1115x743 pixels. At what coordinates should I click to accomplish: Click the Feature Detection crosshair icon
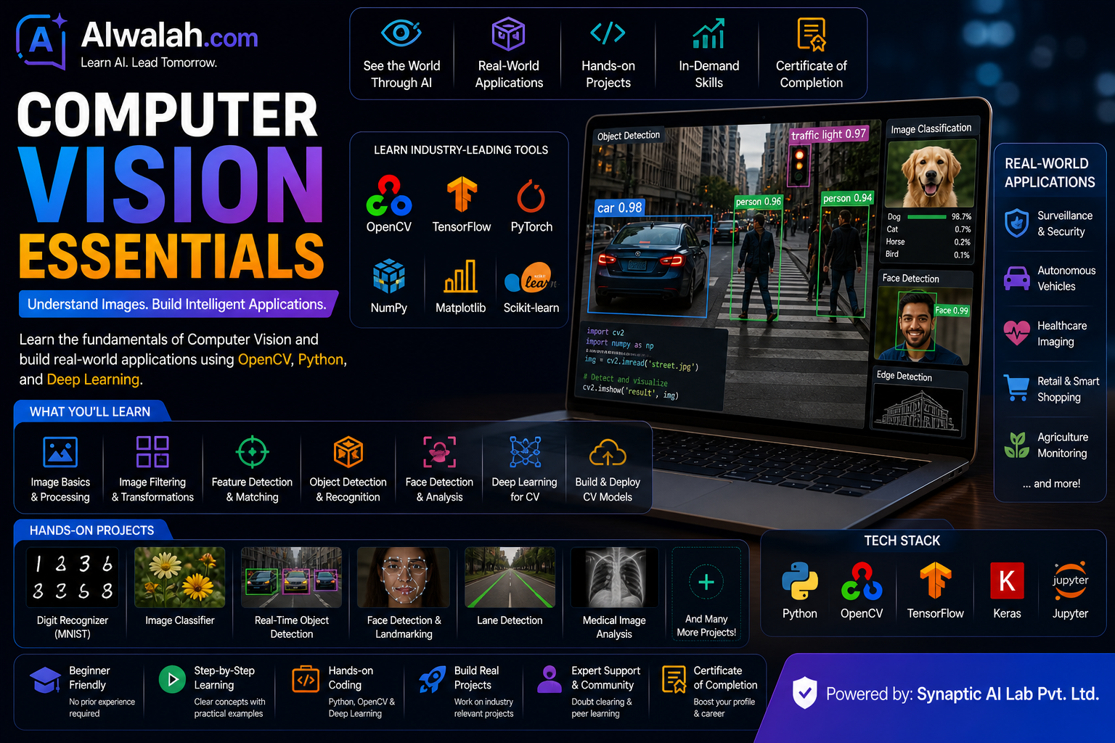[252, 452]
